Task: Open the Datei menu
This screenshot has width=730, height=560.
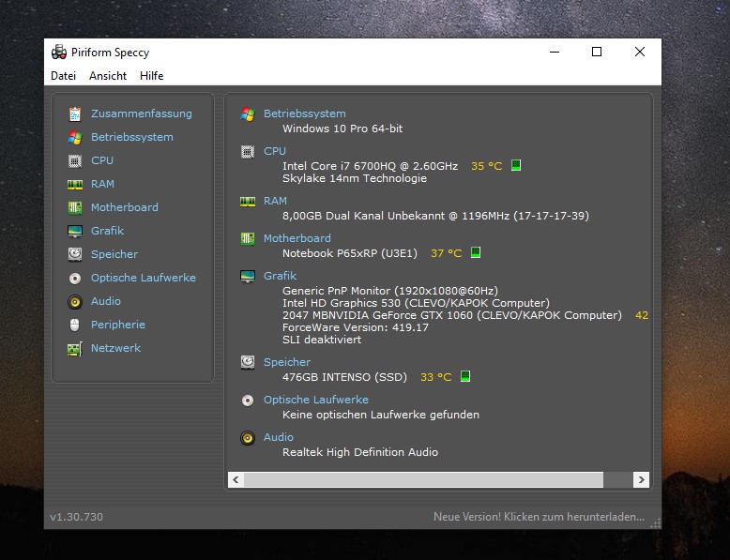Action: 63,75
